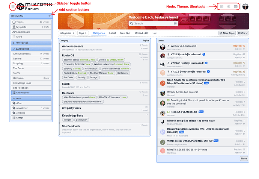This screenshot has height=179, width=259.
Task: Open The Dude in sidebar categories
Action: pos(31,68)
